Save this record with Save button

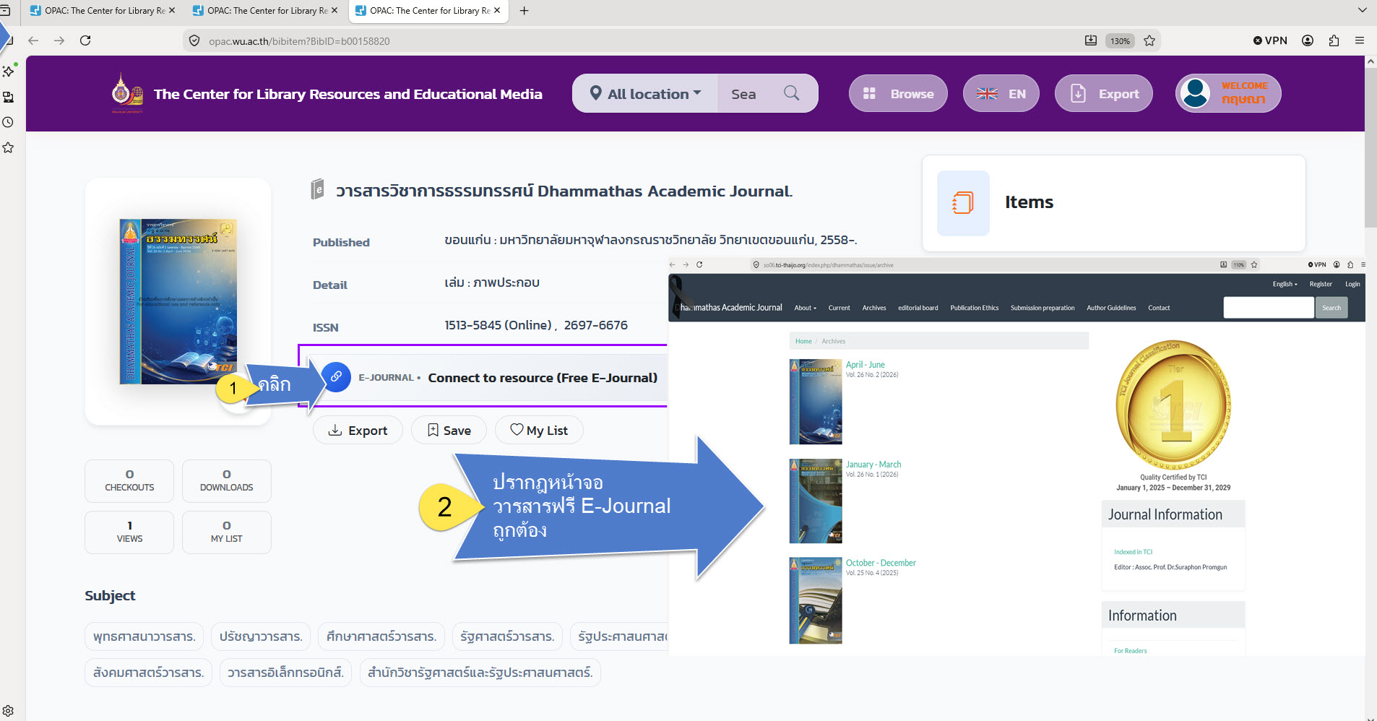click(449, 431)
